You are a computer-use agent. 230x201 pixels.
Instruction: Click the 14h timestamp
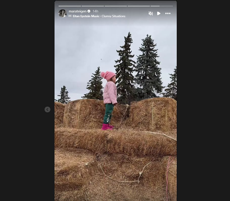pyautogui.click(x=95, y=11)
